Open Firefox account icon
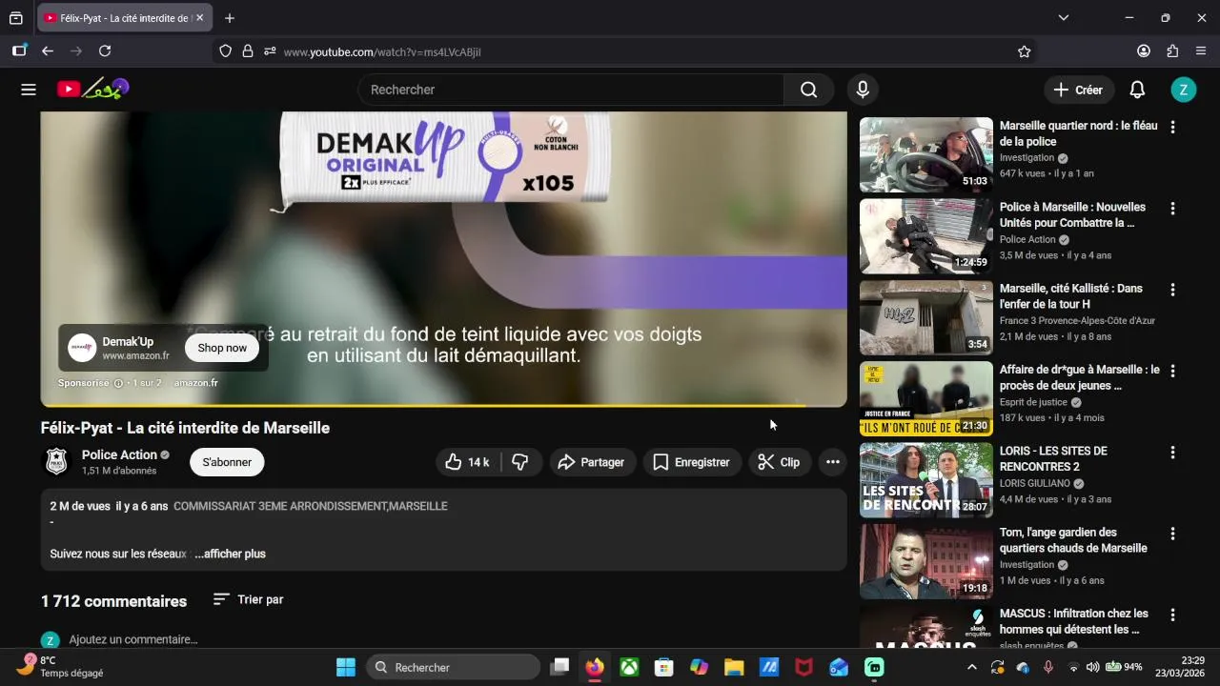1220x686 pixels. 1144,51
